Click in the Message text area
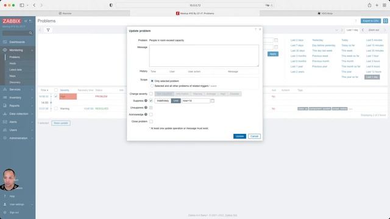 (204, 55)
